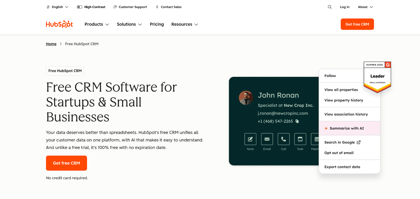The width and height of the screenshot is (420, 199).
Task: Click the phone number +1 (468) 547-2265
Action: [x=275, y=121]
